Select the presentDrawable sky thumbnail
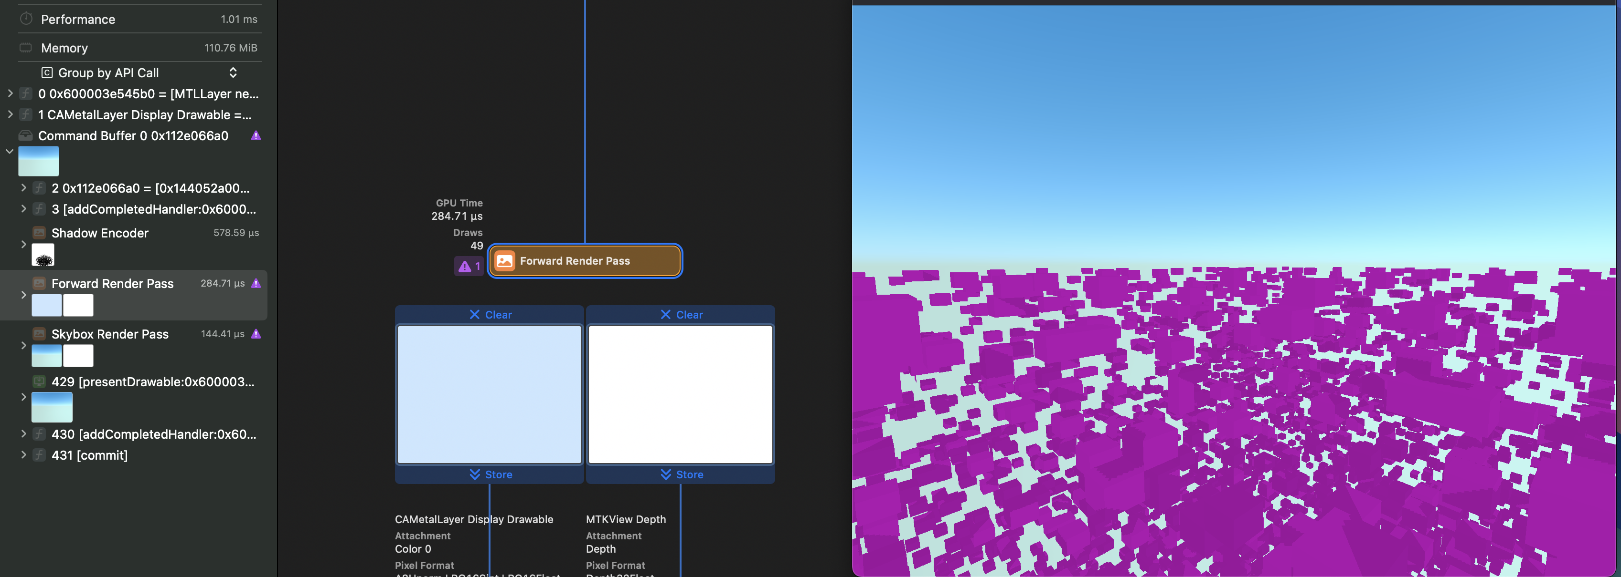Image resolution: width=1621 pixels, height=577 pixels. 52,407
